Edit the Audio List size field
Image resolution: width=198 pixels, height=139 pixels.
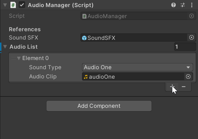point(185,47)
